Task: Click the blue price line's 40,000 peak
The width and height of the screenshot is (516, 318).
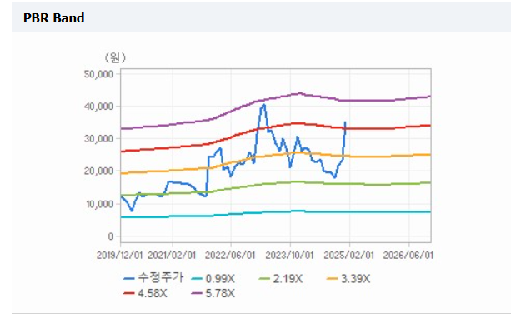Action: [263, 105]
